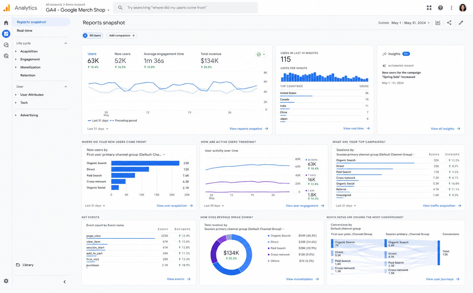Image resolution: width=473 pixels, height=293 pixels.
Task: Click the arrow beside View user journeys
Action: [x=458, y=279]
